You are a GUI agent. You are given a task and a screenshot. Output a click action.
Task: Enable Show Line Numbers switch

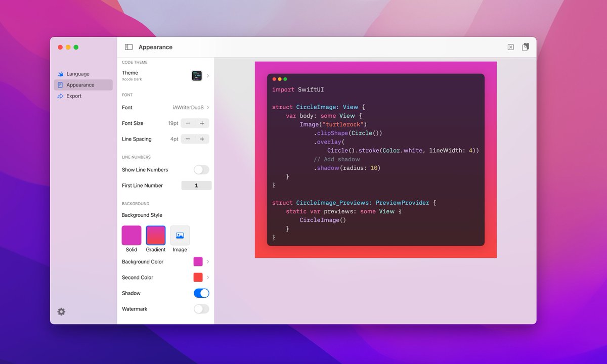[x=201, y=170]
